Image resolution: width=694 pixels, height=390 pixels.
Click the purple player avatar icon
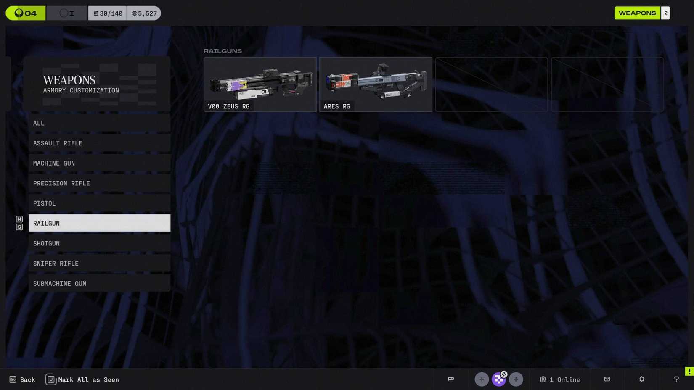tap(499, 379)
